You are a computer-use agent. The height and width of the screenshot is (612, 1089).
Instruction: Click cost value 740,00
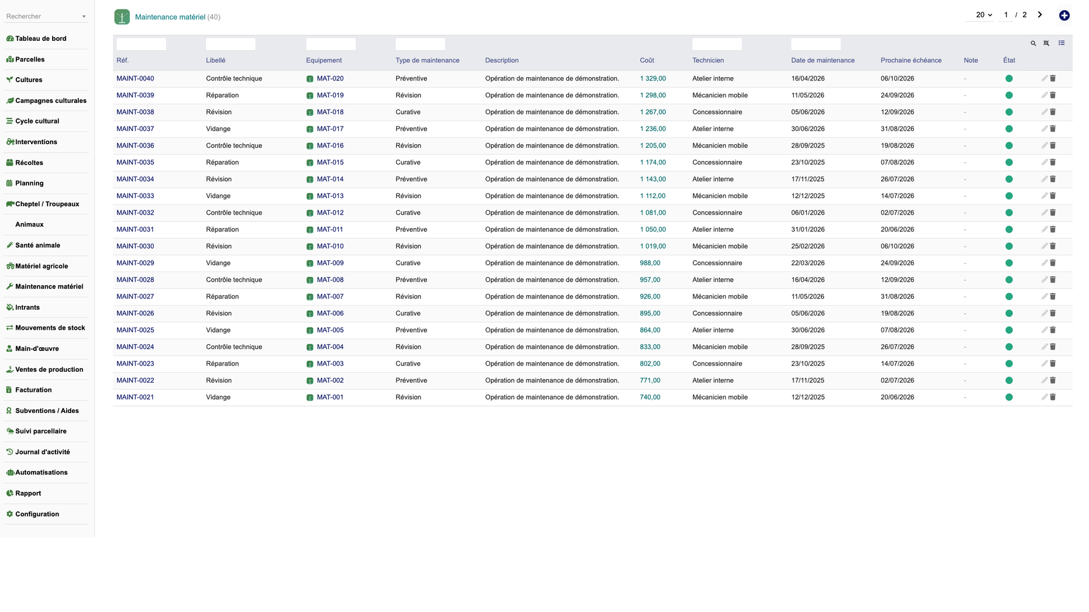(x=650, y=397)
